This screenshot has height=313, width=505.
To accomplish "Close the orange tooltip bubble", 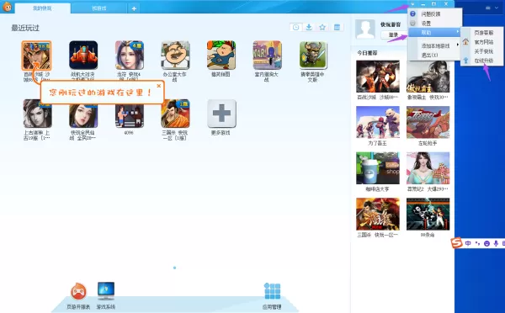I will point(159,86).
